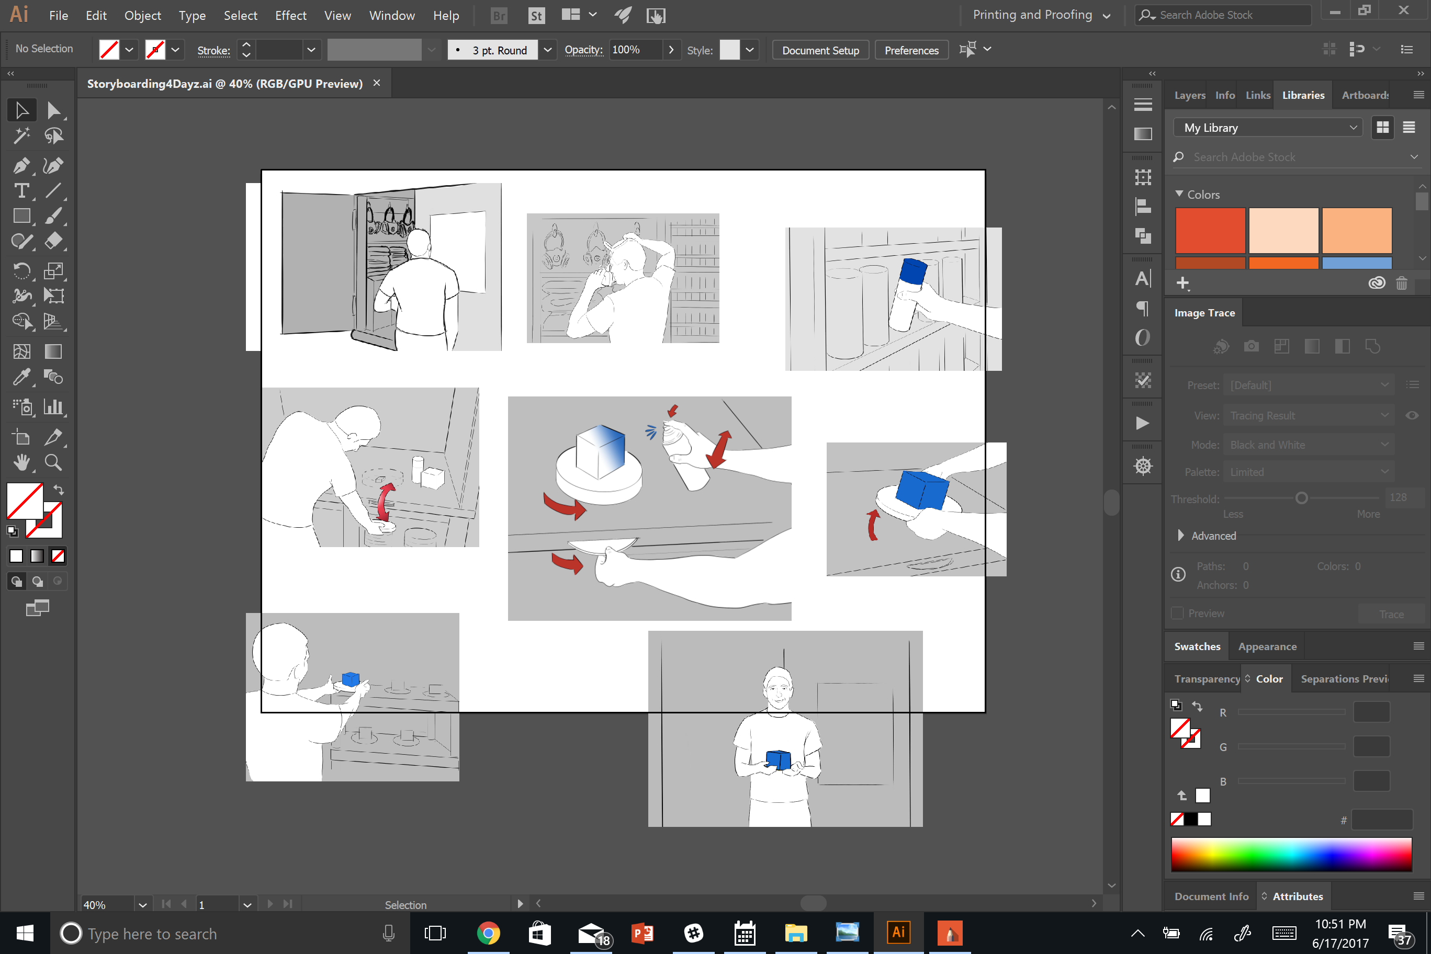1431x954 pixels.
Task: Click the Add to Library button
Action: pyautogui.click(x=1184, y=282)
